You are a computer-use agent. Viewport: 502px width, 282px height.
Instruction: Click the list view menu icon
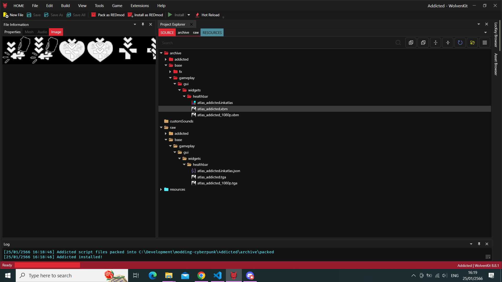tap(484, 43)
